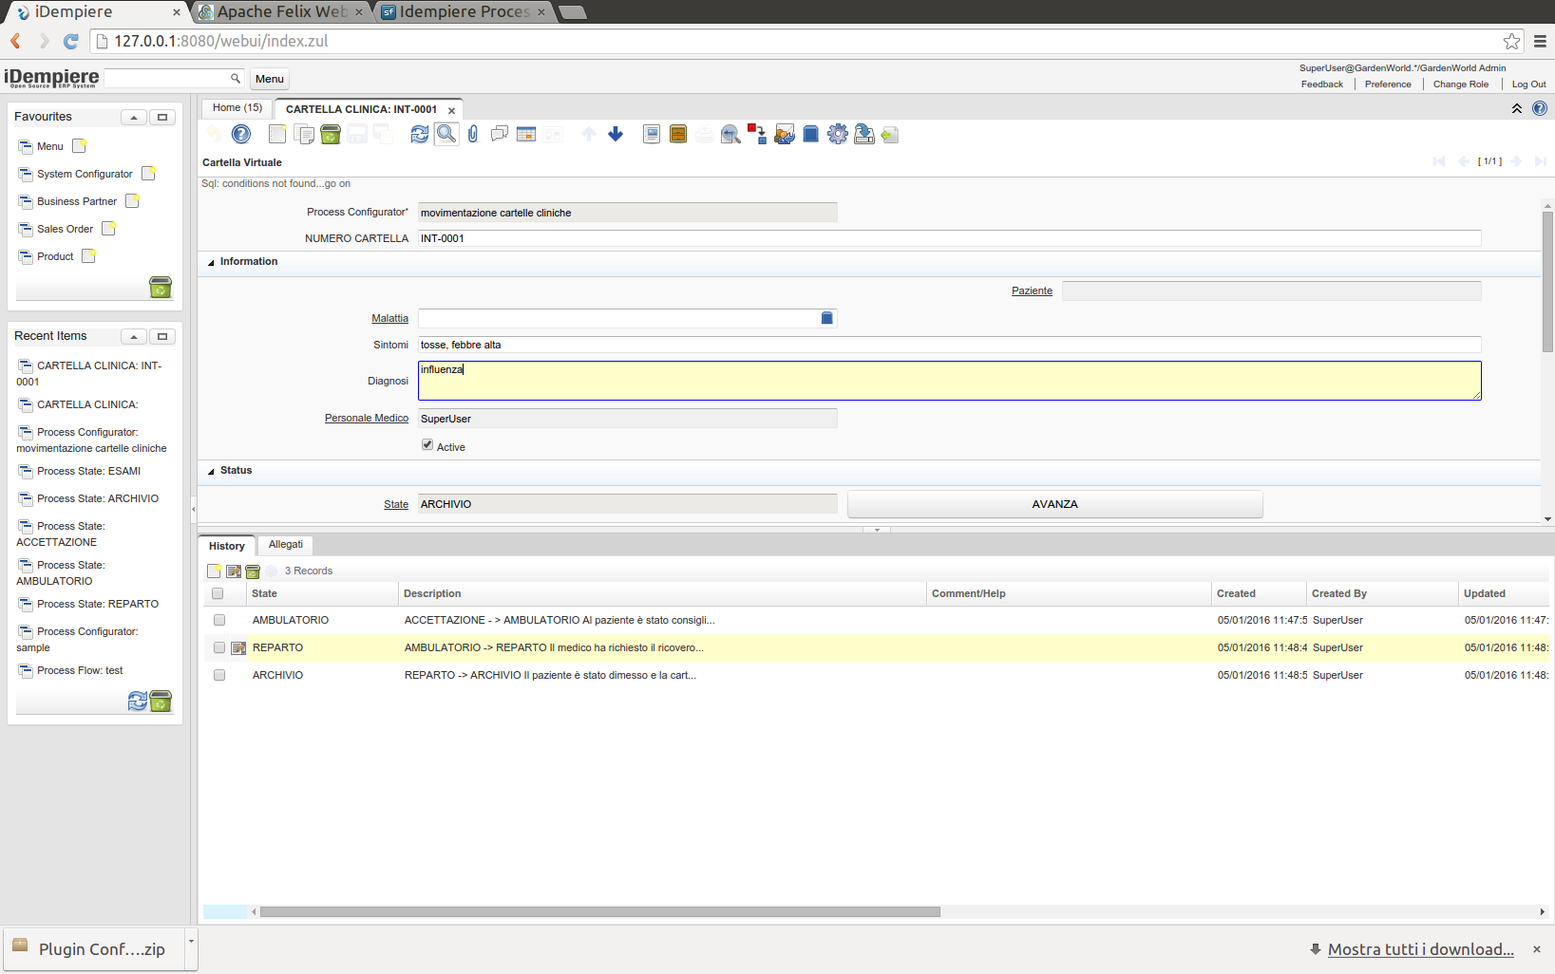
Task: Bookmark the page with the star icon
Action: (1512, 41)
